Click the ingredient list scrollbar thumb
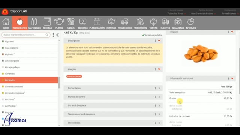240x135 pixels. [59, 82]
